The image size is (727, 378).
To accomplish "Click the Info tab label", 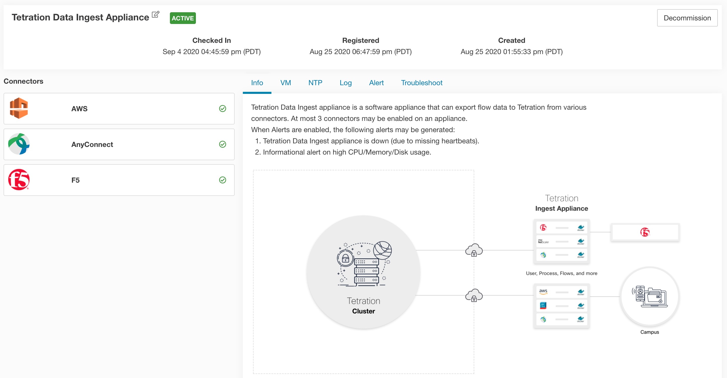I will coord(257,83).
